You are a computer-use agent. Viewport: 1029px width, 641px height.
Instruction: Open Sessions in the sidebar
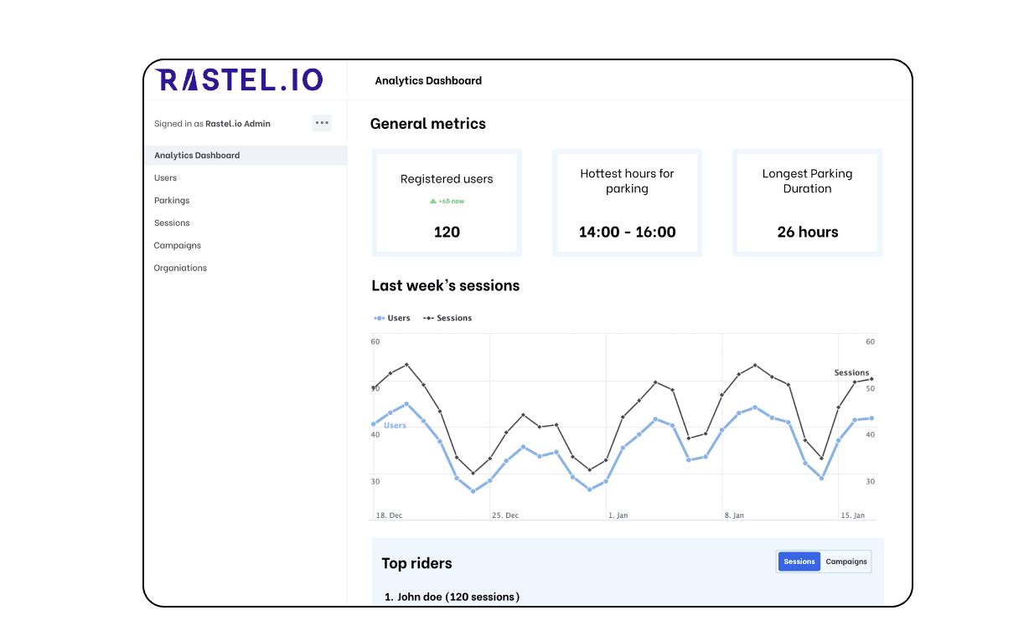pyautogui.click(x=172, y=223)
